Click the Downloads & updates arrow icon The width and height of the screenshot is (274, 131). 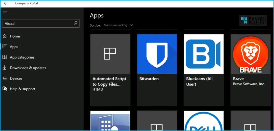pyautogui.click(x=5, y=68)
